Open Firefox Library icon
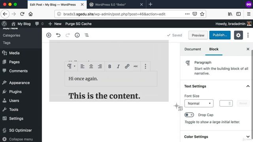The image size is (253, 142). point(230,14)
